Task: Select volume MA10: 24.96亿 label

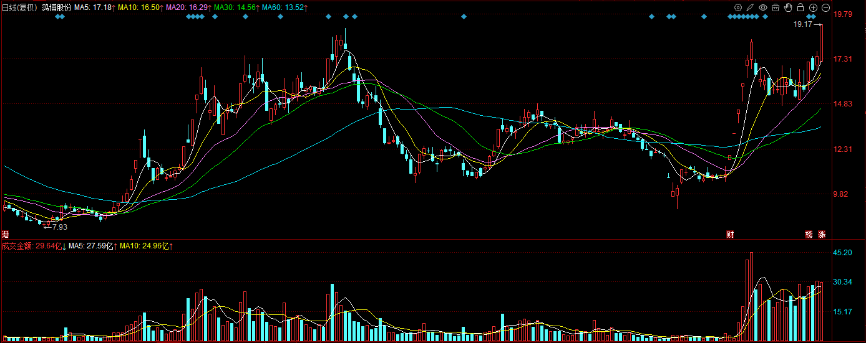Action: click(145, 246)
